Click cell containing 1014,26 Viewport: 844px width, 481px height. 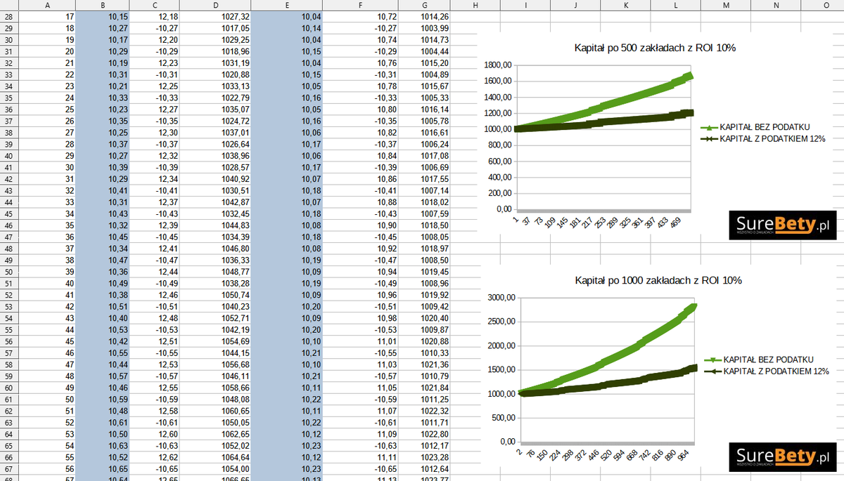(x=424, y=16)
